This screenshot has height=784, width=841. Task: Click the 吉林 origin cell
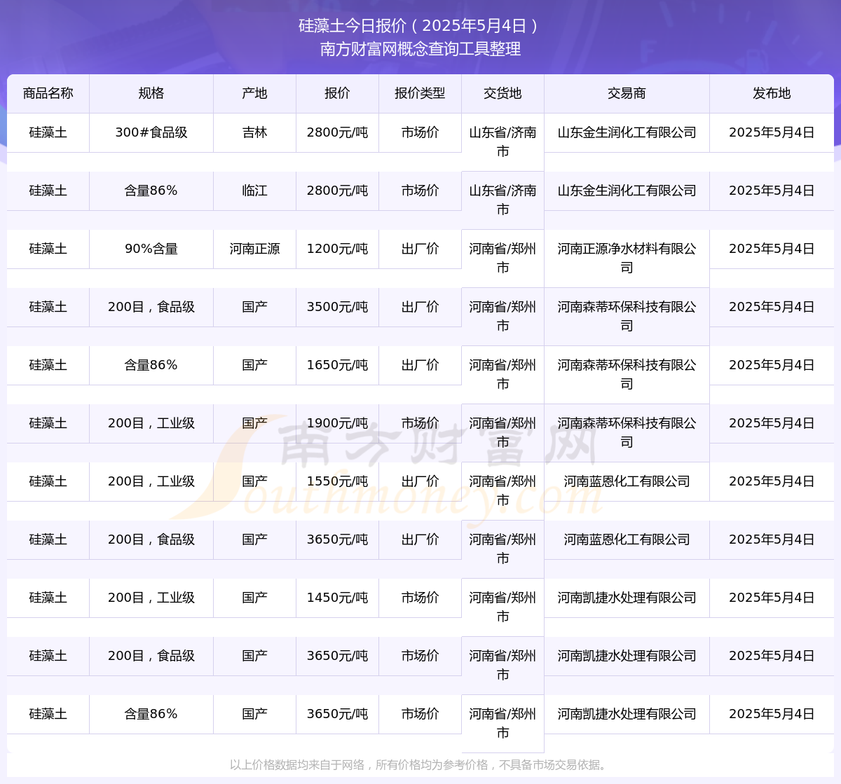point(255,132)
